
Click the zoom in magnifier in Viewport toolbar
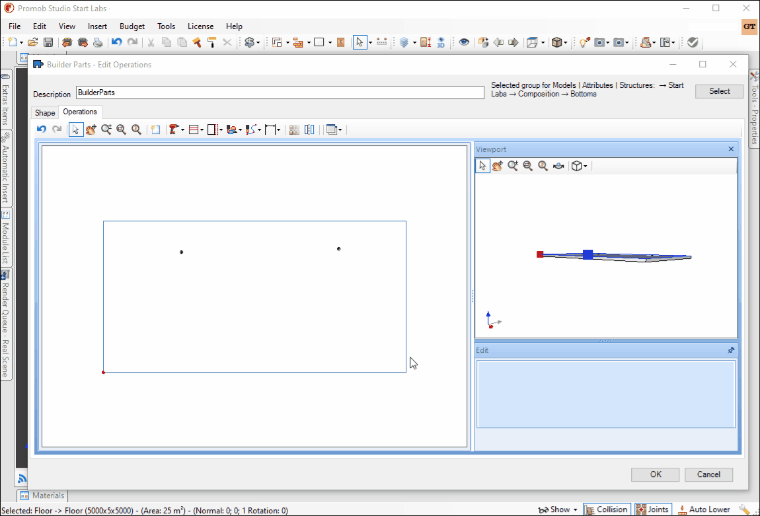click(513, 166)
